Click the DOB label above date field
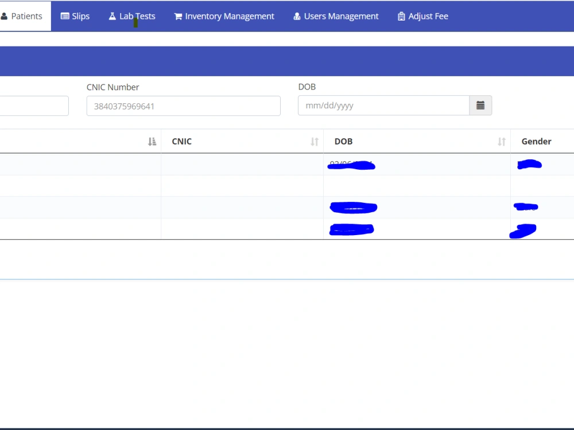The image size is (574, 430). coord(307,87)
